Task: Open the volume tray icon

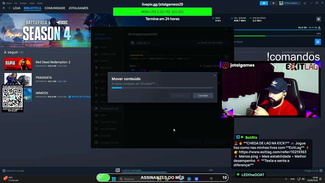Action: [x=303, y=179]
